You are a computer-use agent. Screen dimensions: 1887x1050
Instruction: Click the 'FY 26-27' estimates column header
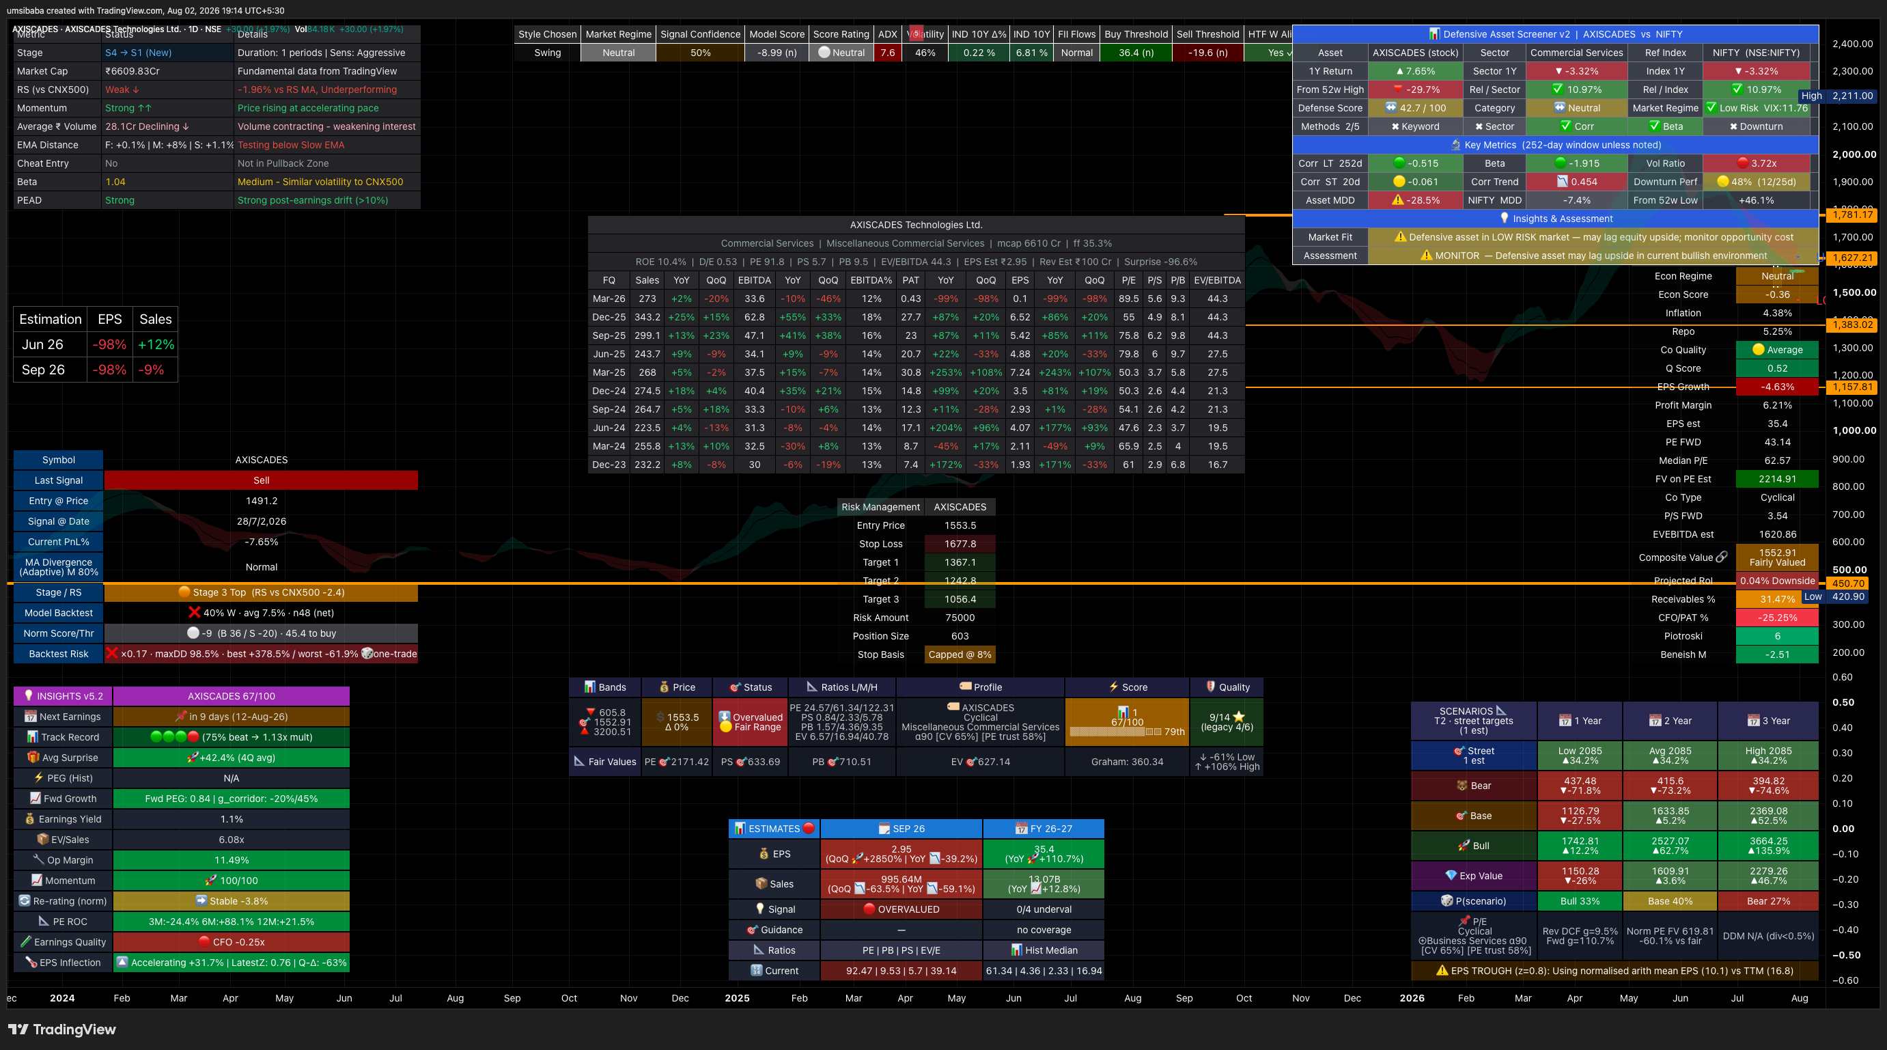[x=1044, y=829]
